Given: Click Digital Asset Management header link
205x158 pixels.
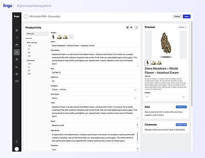Looking at the screenshot, I should pyautogui.click(x=34, y=6).
